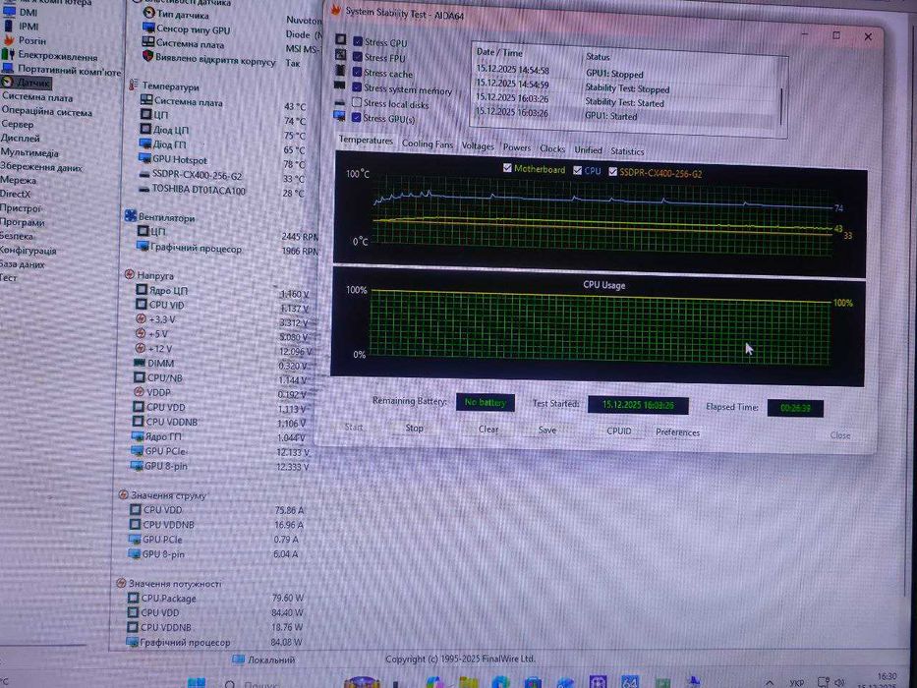Screen dimensions: 917x688
Task: Toggle the Stress cache checkbox
Action: pyautogui.click(x=357, y=72)
